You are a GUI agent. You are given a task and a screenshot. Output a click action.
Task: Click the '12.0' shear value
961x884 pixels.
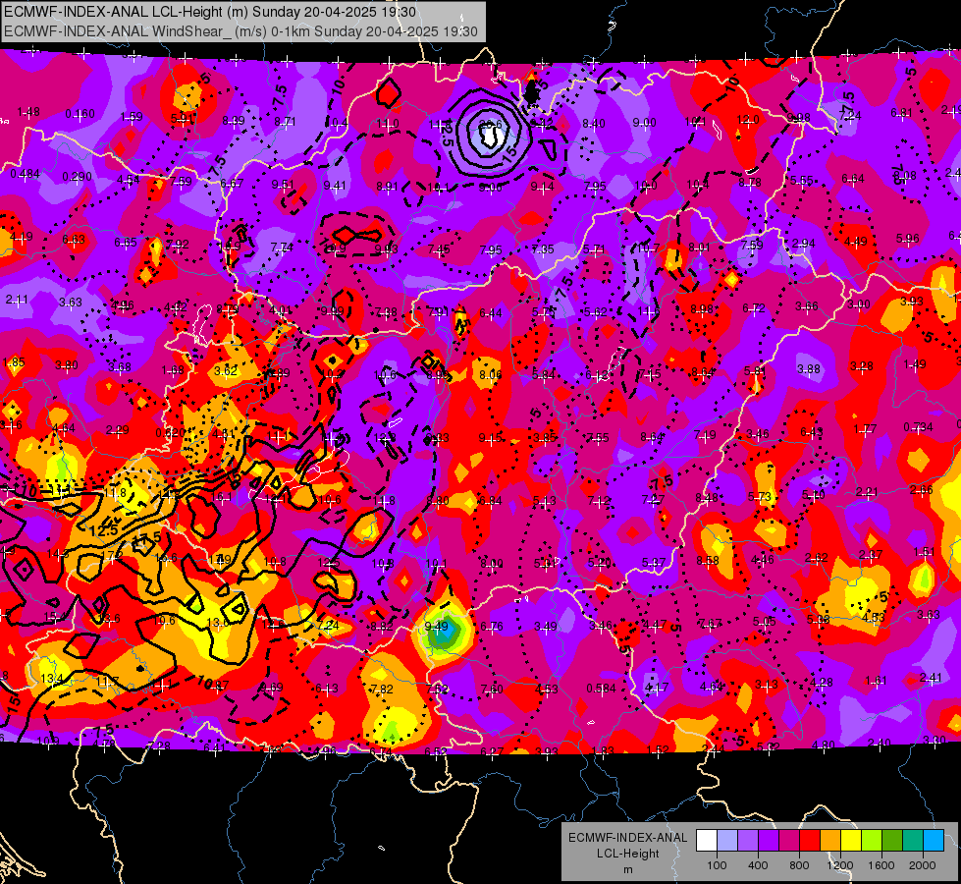[748, 119]
